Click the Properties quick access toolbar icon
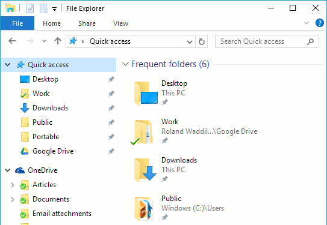Image resolution: width=327 pixels, height=225 pixels. [30, 8]
